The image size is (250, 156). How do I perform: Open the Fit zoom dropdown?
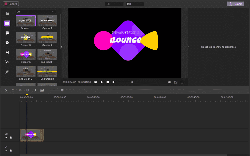click(x=114, y=4)
